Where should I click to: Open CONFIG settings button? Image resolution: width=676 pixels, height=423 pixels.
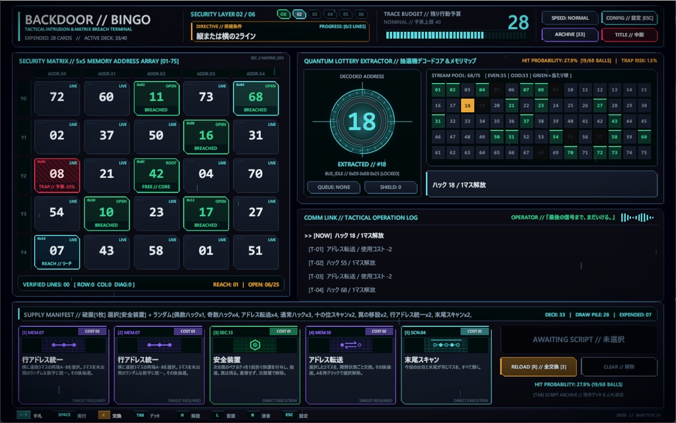(629, 18)
